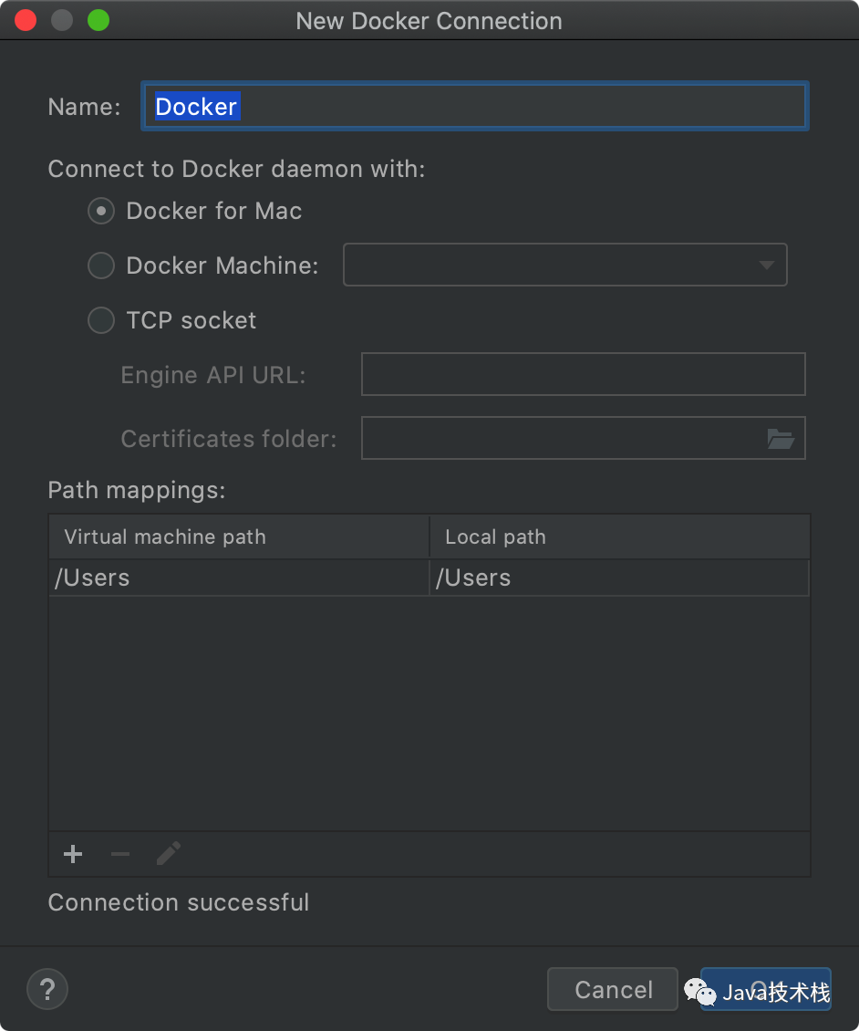
Task: Open help with question mark button
Action: tap(47, 989)
